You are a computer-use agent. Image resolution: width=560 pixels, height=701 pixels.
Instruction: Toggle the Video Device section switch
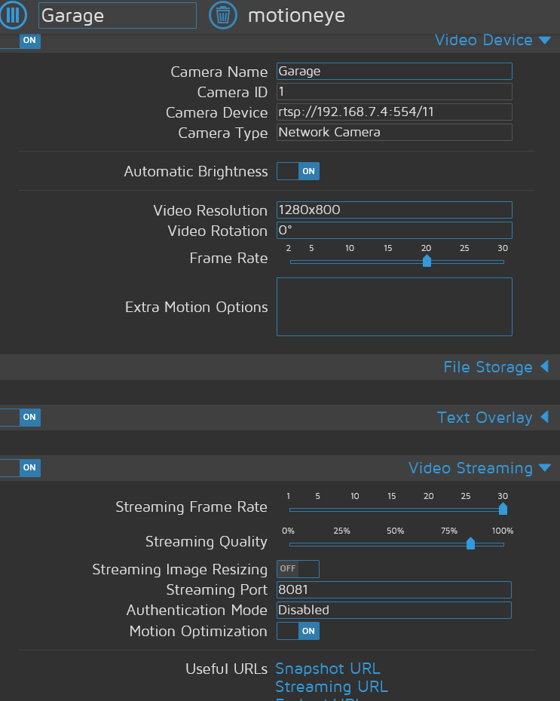tap(20, 41)
